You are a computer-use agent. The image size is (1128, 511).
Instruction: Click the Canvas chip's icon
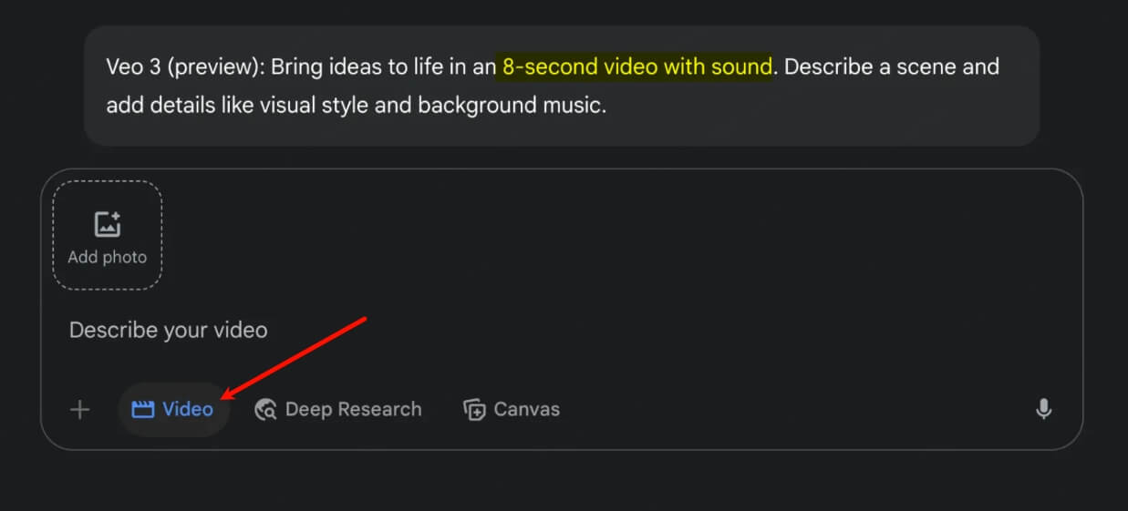(474, 410)
